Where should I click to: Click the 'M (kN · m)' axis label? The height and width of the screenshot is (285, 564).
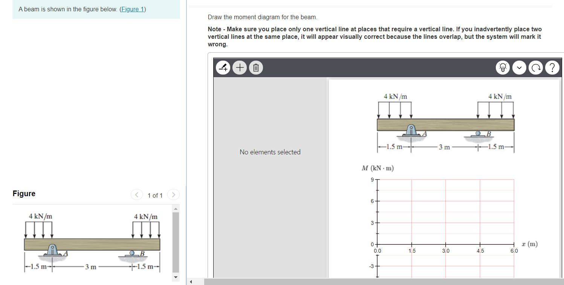click(378, 168)
